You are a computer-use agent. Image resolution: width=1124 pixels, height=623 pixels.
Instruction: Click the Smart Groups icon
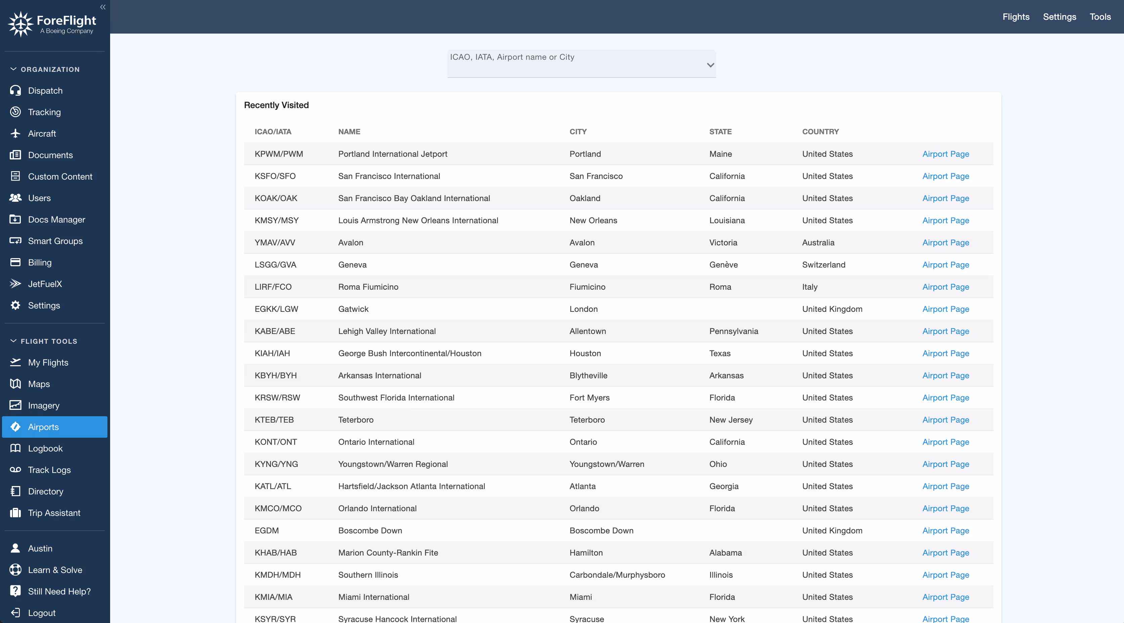point(15,241)
